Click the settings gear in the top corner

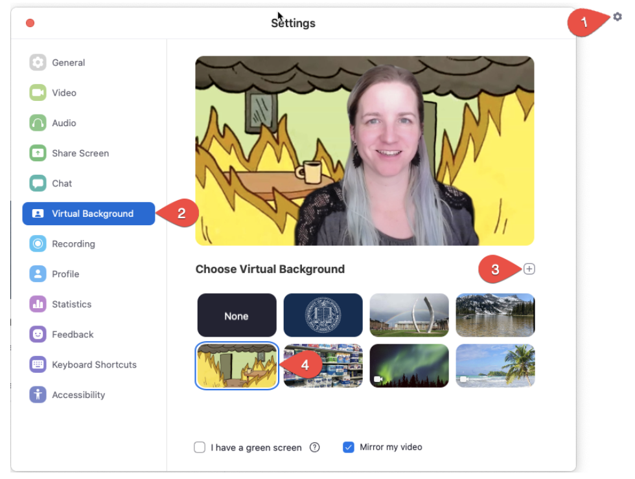pyautogui.click(x=616, y=17)
